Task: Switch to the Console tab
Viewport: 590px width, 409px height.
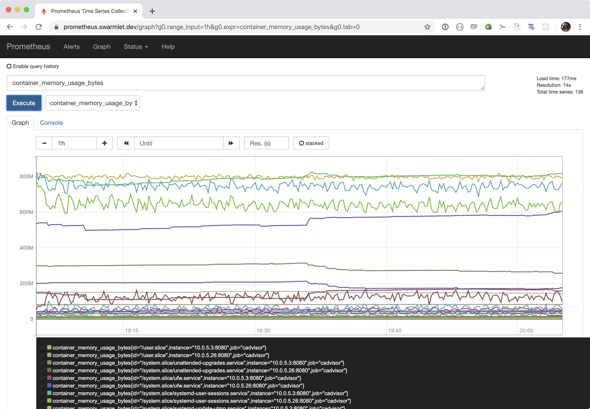Action: click(51, 123)
